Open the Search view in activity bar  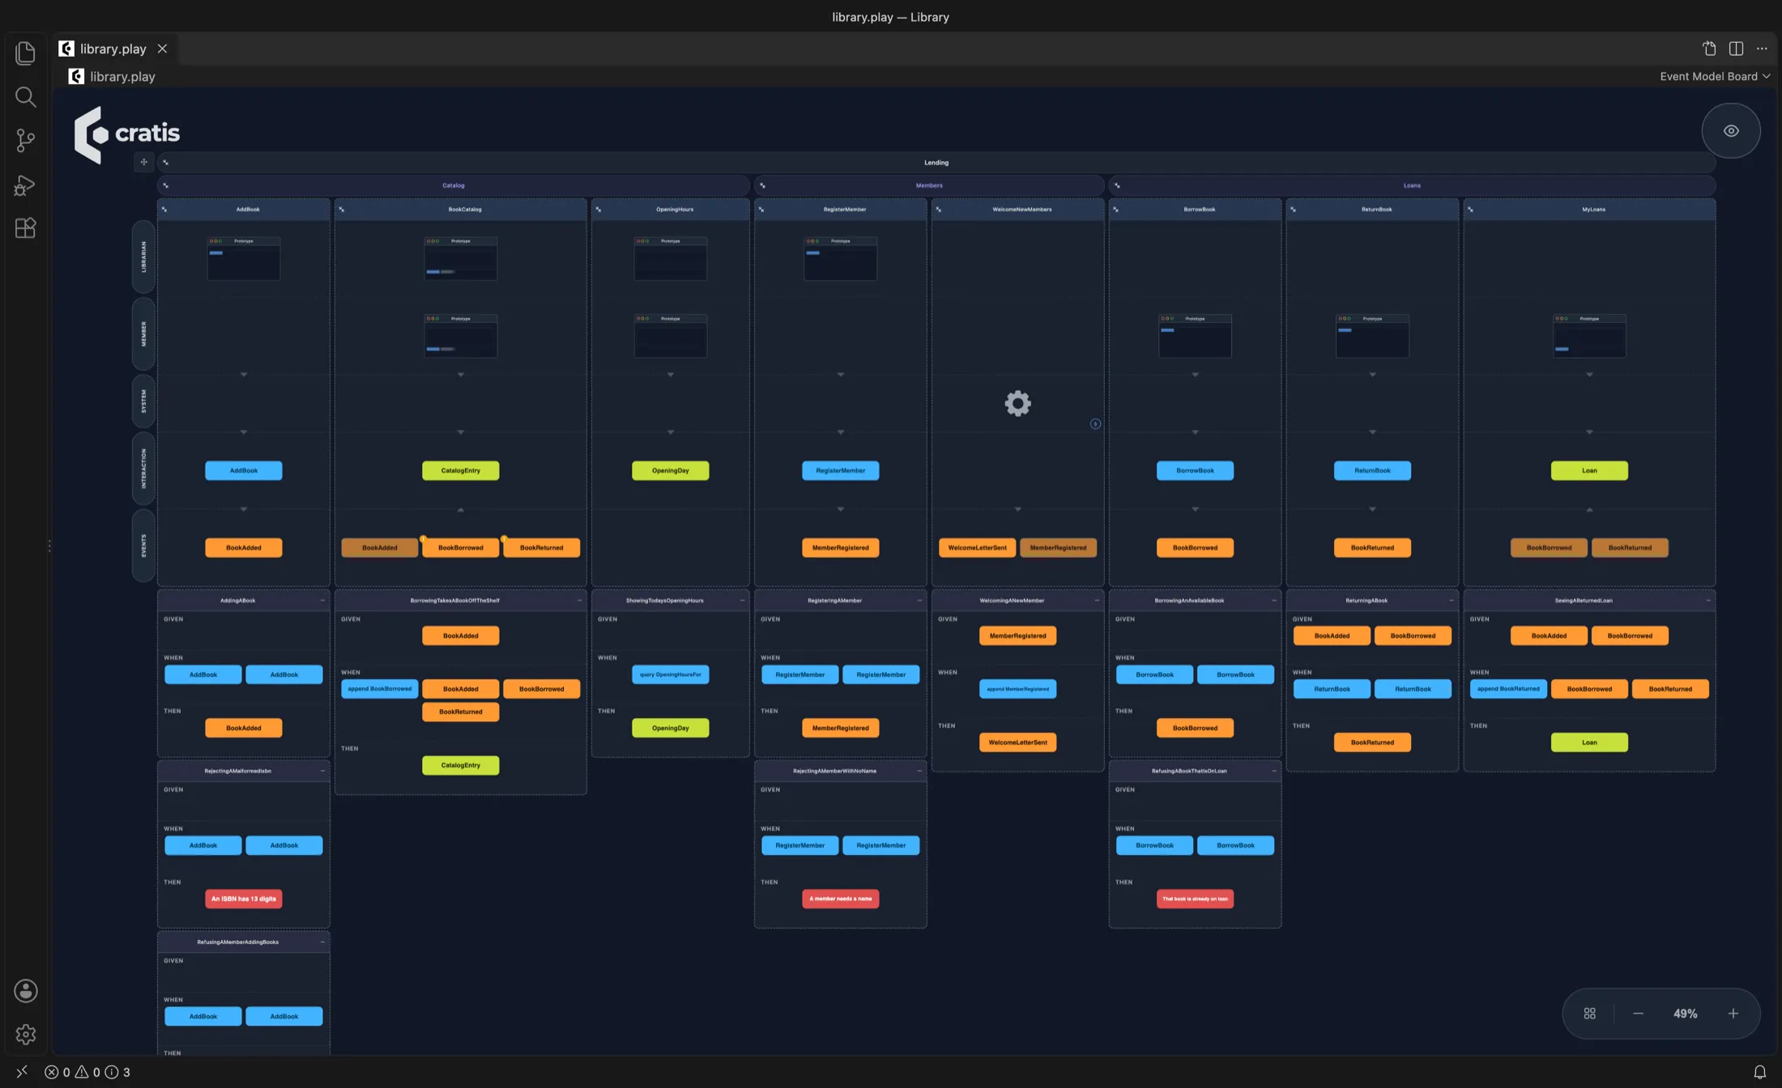pos(25,97)
